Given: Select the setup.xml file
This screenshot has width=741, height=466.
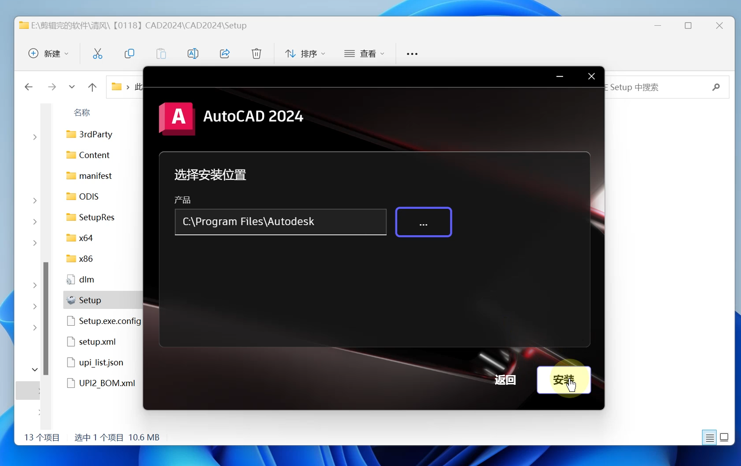Looking at the screenshot, I should (97, 341).
